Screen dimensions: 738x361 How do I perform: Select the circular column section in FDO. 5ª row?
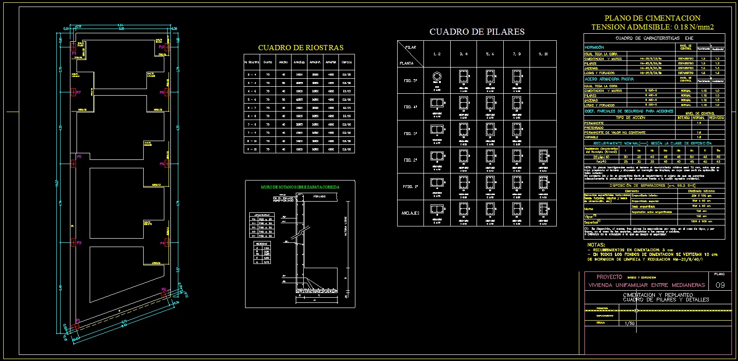point(437,76)
